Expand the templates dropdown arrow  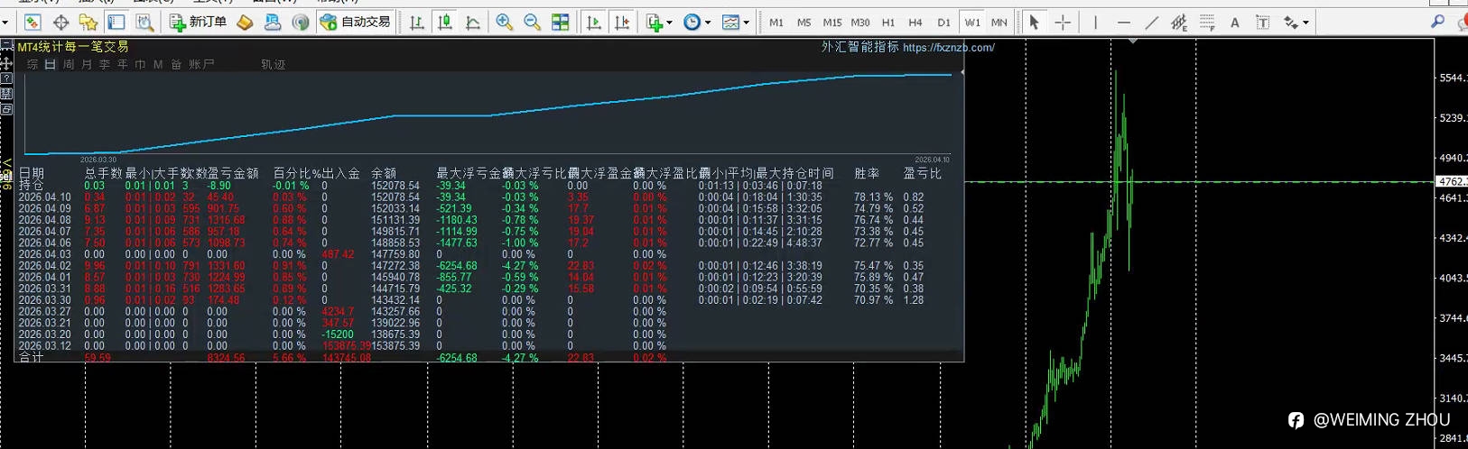[x=747, y=23]
